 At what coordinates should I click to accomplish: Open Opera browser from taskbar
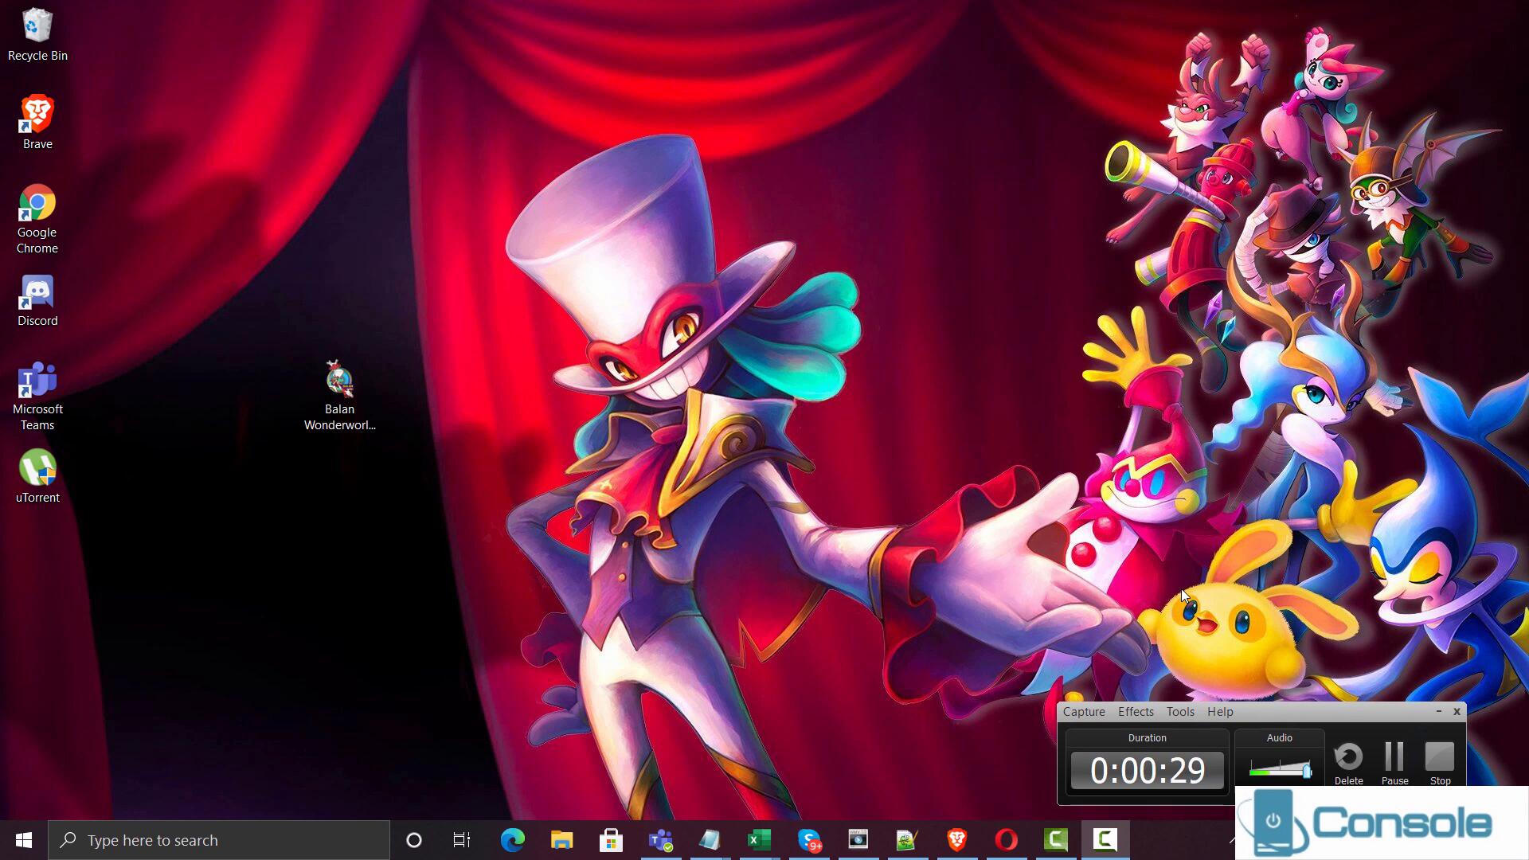pos(1007,840)
